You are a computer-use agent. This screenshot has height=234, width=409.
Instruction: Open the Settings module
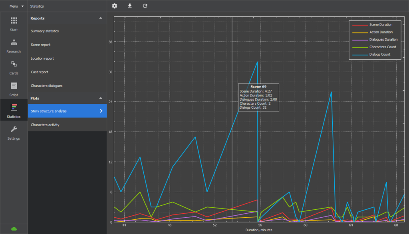click(x=14, y=133)
